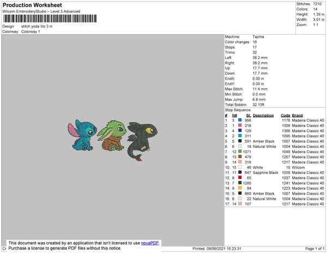Select the blue swatch for stop 1
Viewport: 327px width, 253px height.
[x=240, y=120]
